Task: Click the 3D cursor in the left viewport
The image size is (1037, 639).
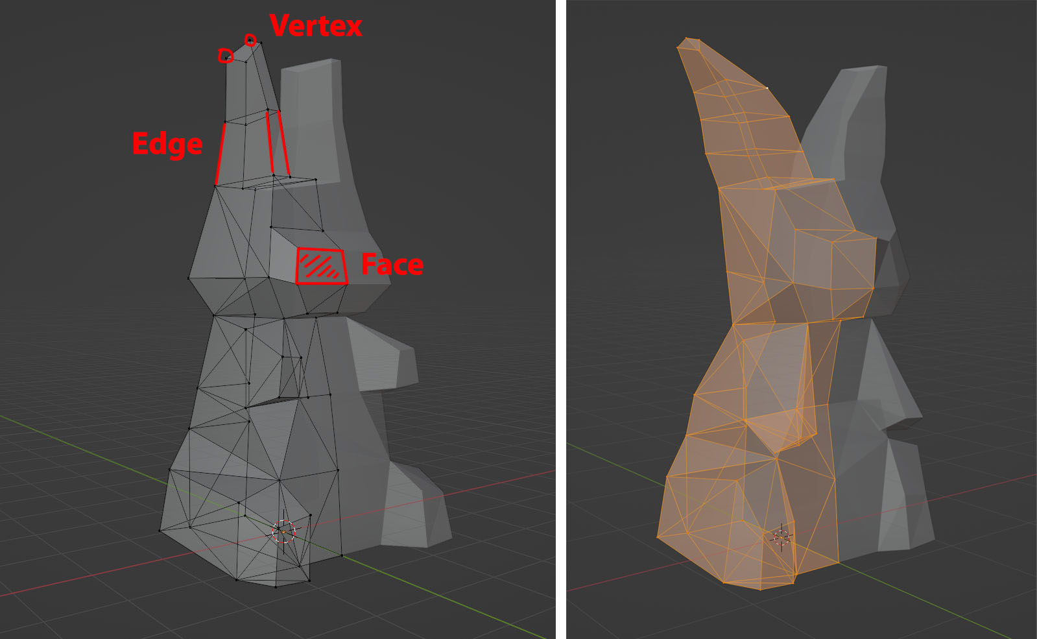Action: click(x=283, y=532)
